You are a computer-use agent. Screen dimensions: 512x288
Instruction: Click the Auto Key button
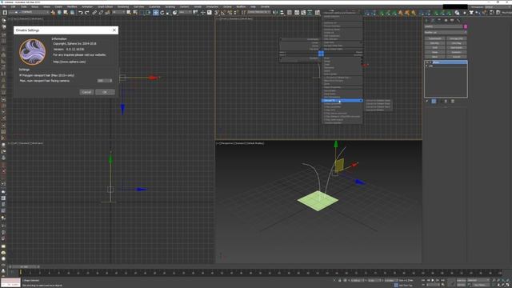[462, 280]
